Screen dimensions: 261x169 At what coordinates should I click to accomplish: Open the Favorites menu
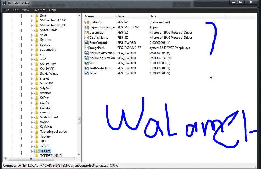(39, 10)
